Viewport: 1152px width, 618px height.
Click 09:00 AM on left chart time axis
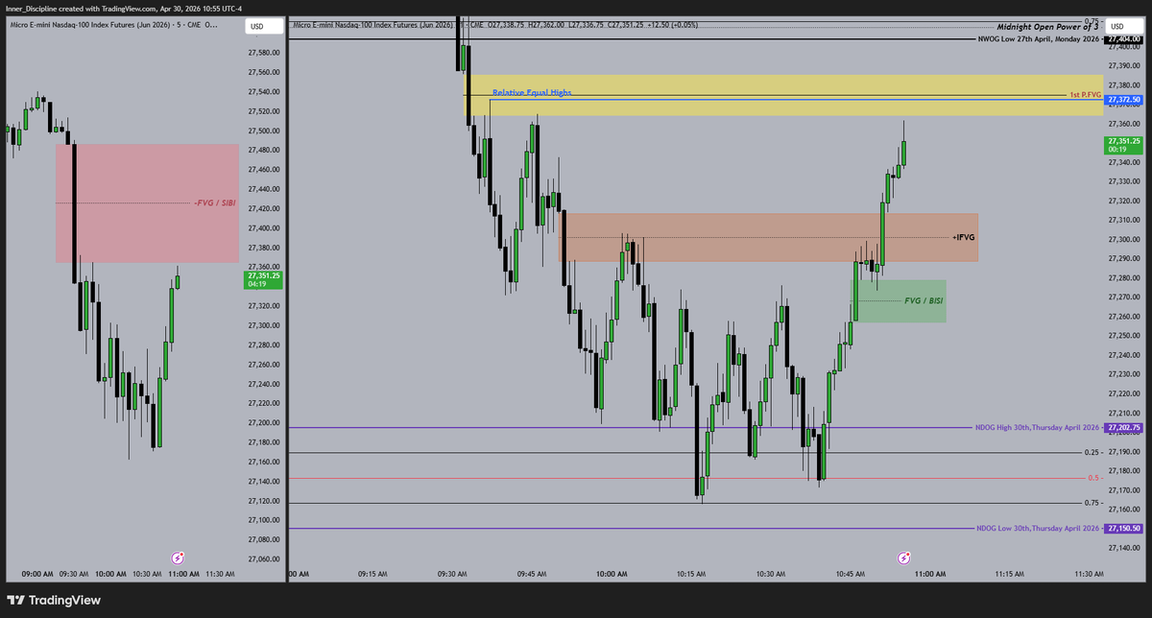(38, 574)
